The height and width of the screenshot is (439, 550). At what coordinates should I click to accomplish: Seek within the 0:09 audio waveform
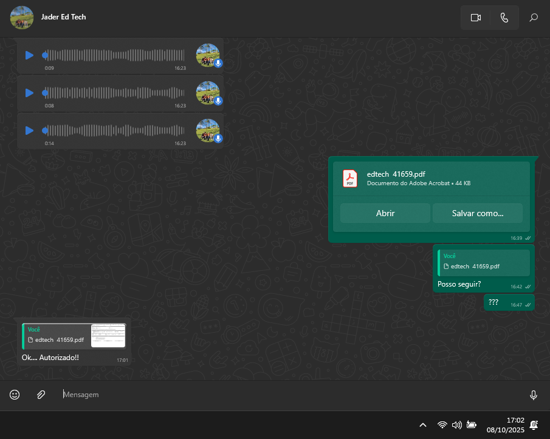tap(115, 55)
